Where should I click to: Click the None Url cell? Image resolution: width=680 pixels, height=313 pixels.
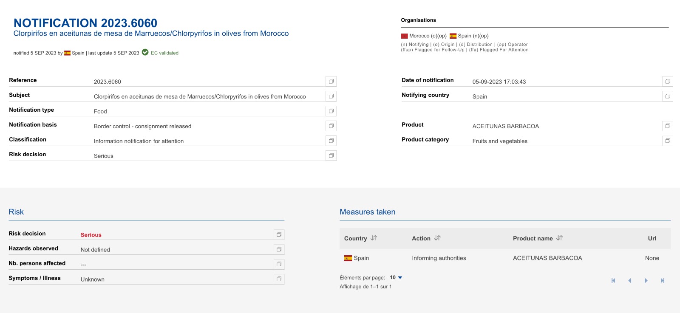[x=652, y=258]
